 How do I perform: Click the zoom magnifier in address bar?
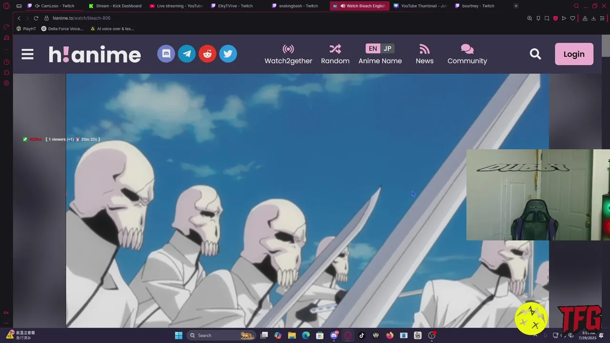[529, 18]
